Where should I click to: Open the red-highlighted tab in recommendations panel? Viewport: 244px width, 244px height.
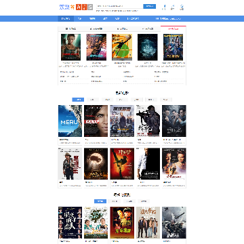click(x=174, y=28)
